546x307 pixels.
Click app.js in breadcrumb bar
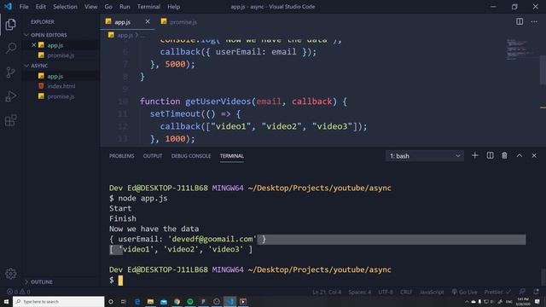pyautogui.click(x=125, y=35)
